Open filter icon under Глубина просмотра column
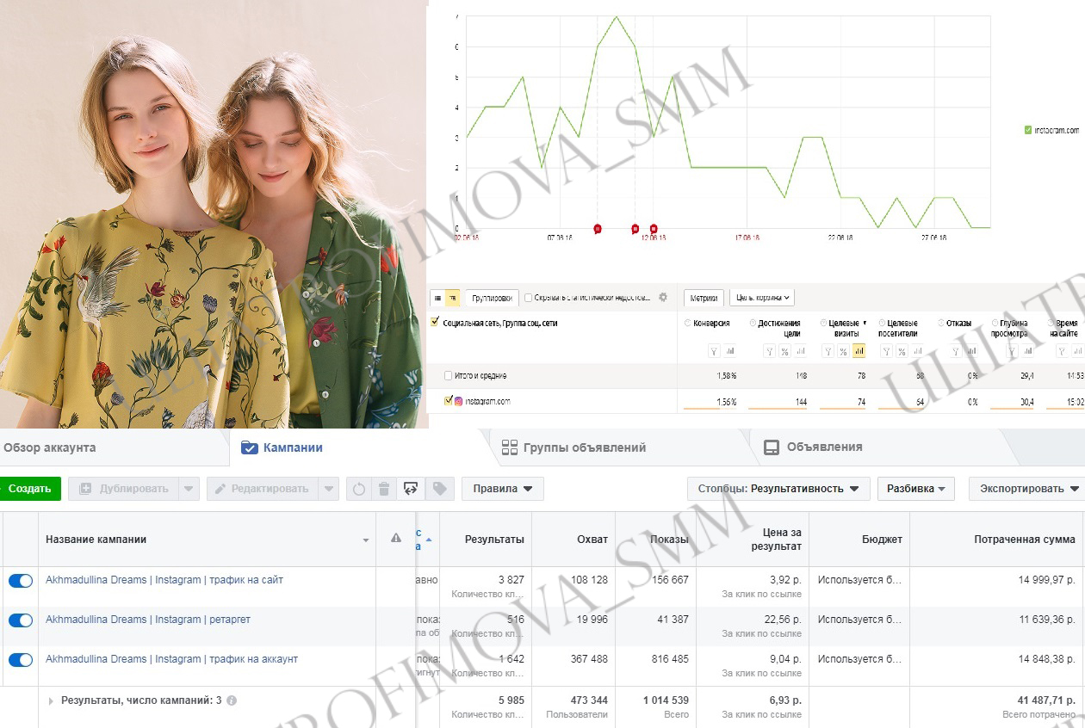The width and height of the screenshot is (1085, 728). 1013,351
